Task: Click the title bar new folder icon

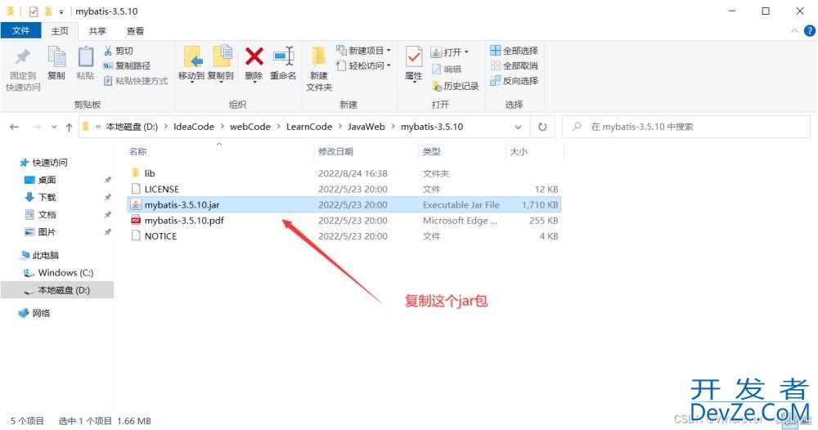Action: [x=48, y=11]
